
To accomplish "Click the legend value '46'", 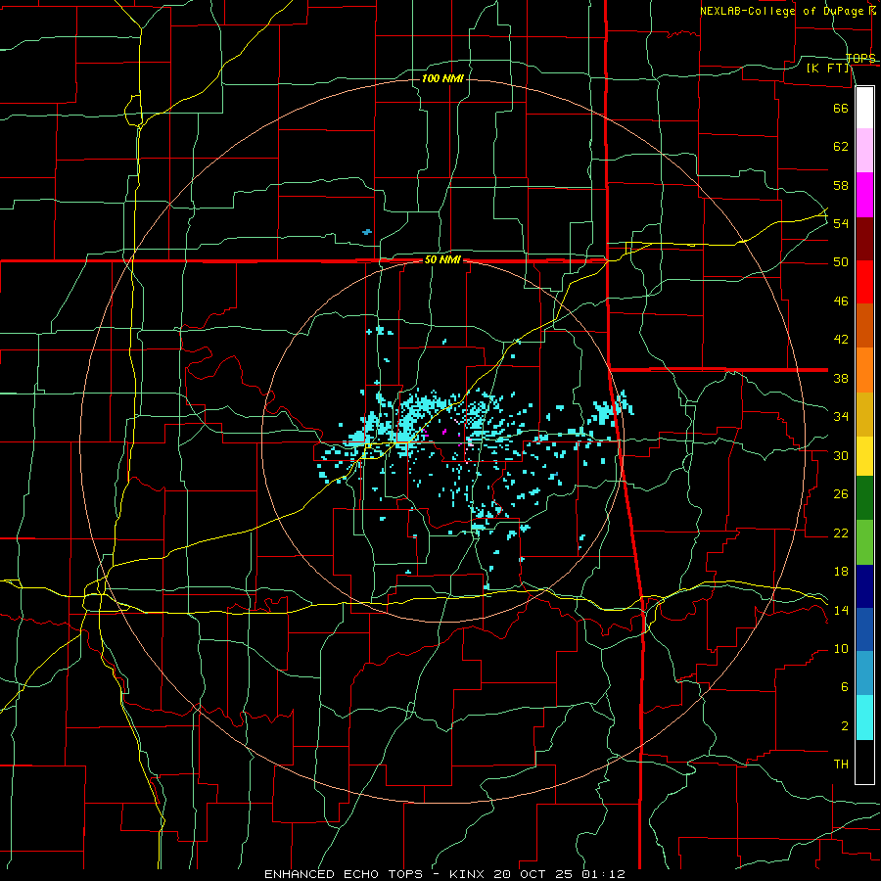I will pos(841,301).
